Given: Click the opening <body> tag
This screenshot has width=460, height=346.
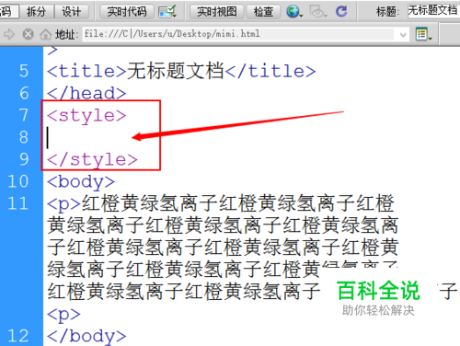Looking at the screenshot, I should click(81, 182).
